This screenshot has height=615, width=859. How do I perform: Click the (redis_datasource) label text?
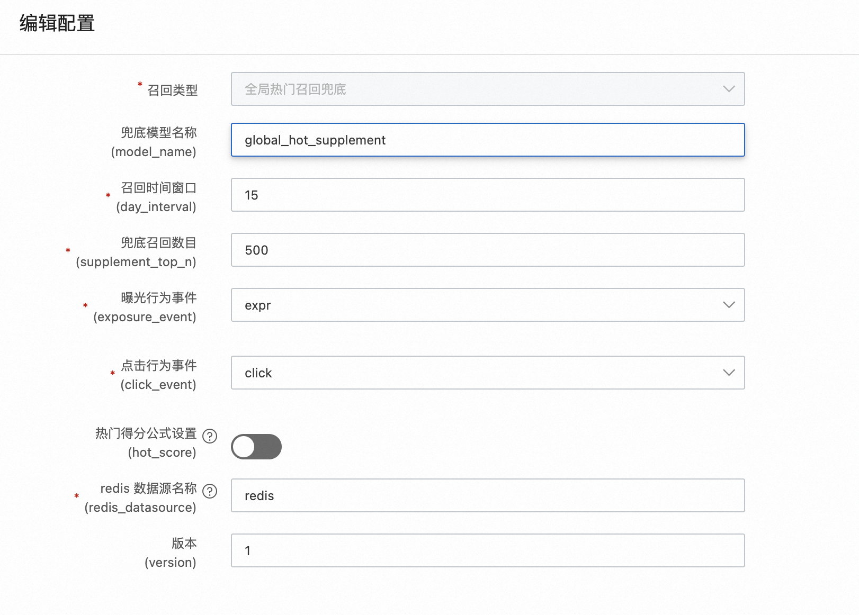[140, 508]
